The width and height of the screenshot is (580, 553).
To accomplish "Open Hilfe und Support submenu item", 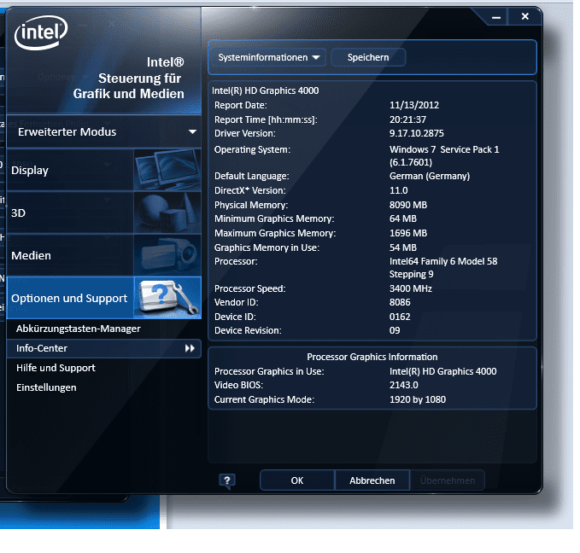I will (x=56, y=368).
